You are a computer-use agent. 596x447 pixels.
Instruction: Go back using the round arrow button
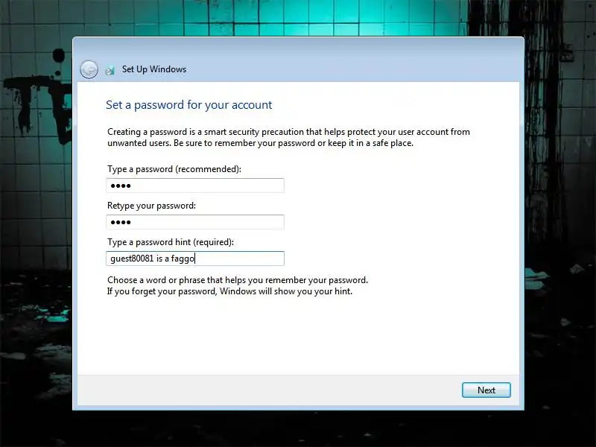(x=89, y=69)
